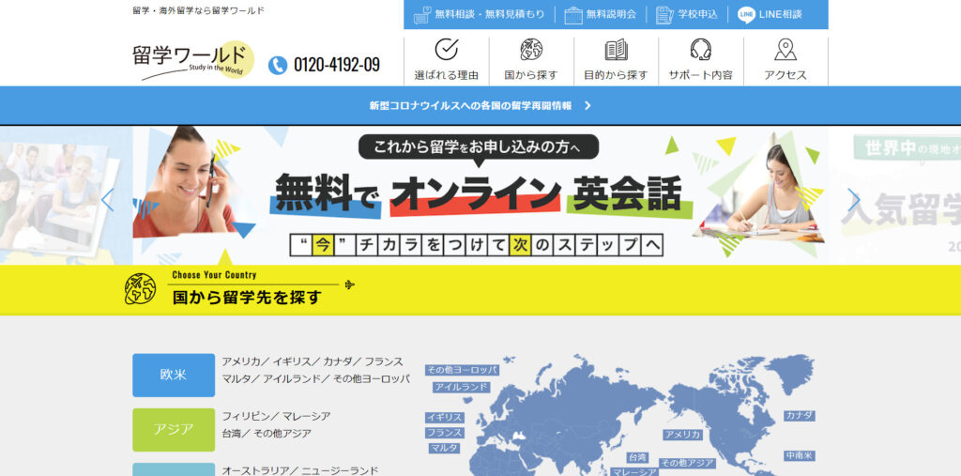The image size is (961, 476).
Task: Click アメリカ in the country list
Action: point(241,361)
